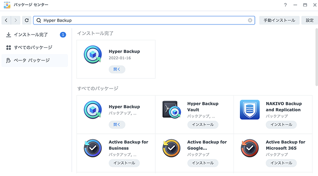Open 手動インストール manual install
Image resolution: width=318 pixels, height=176 pixels.
pos(279,20)
